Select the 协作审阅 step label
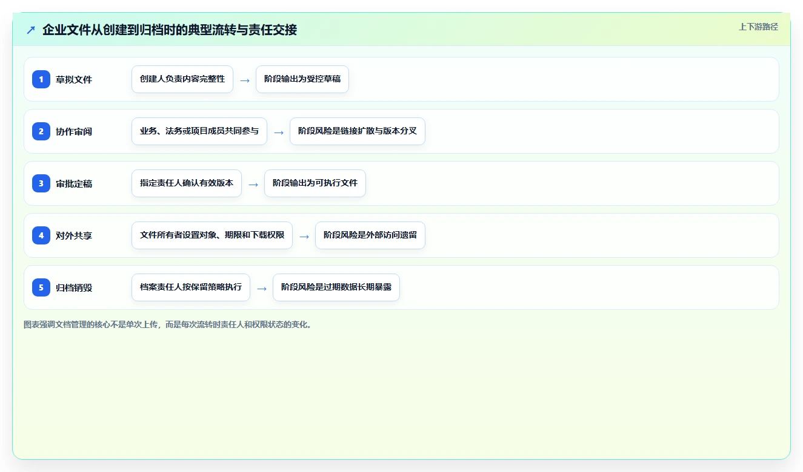 [x=74, y=131]
